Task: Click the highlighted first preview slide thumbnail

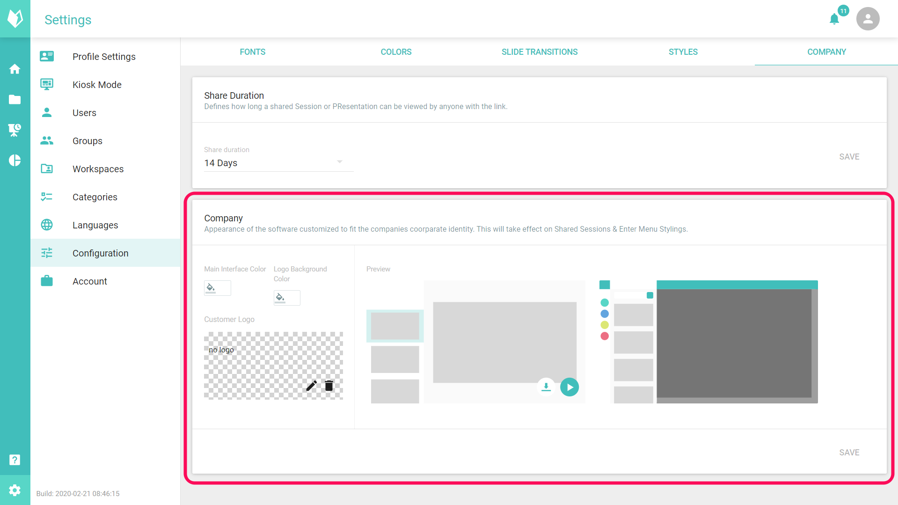Action: (x=395, y=326)
